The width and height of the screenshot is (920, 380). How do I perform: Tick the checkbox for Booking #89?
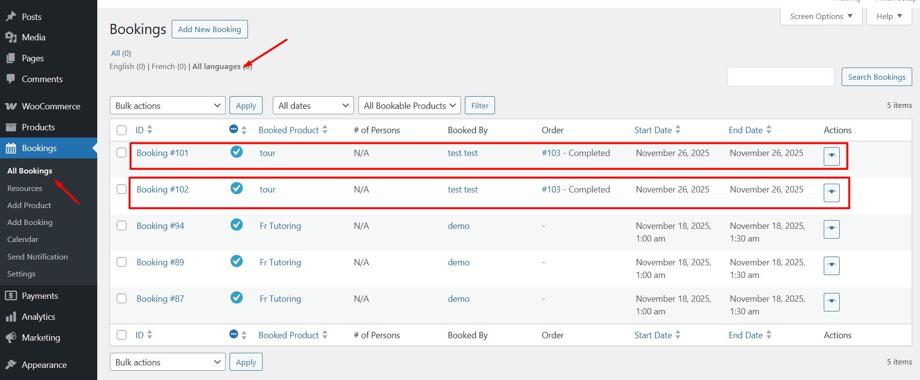[122, 262]
